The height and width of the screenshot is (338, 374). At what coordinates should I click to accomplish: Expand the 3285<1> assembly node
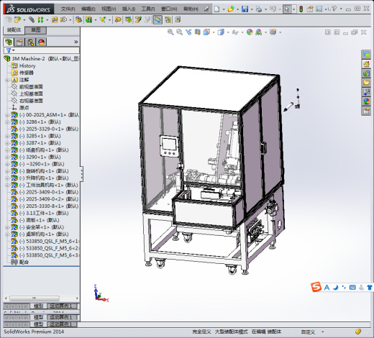(7, 136)
